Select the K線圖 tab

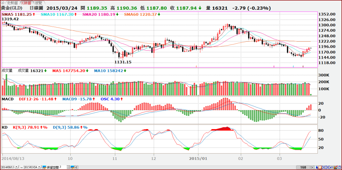[x=27, y=3]
